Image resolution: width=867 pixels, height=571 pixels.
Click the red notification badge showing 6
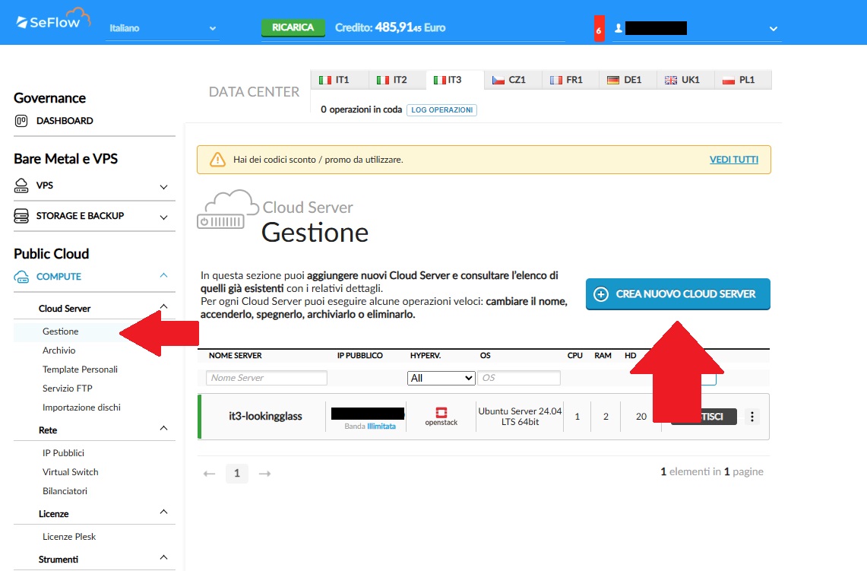598,27
